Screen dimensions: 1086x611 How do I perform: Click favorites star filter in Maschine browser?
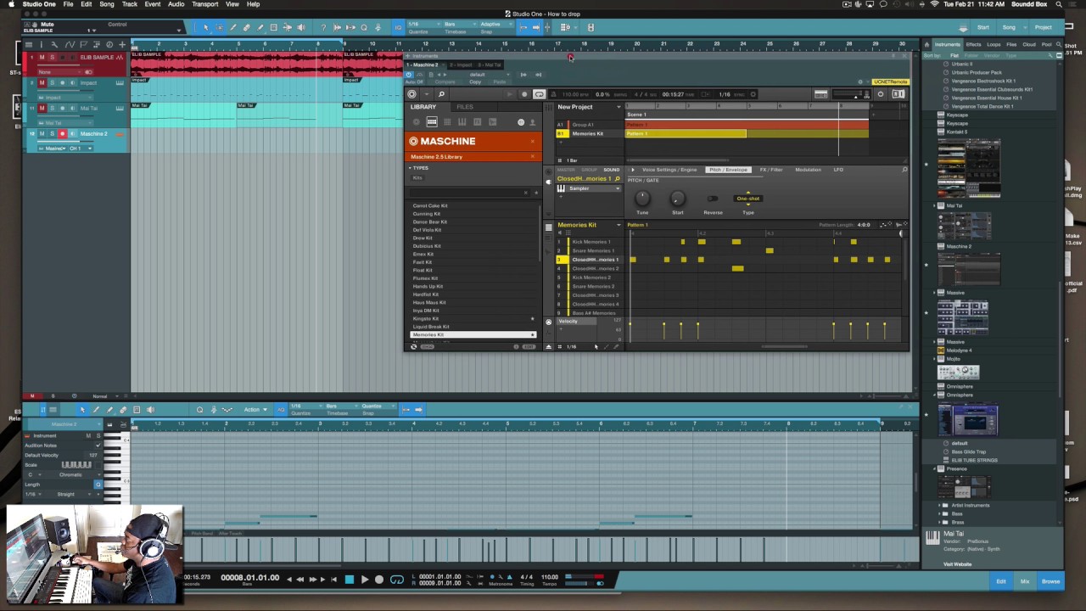click(x=536, y=193)
